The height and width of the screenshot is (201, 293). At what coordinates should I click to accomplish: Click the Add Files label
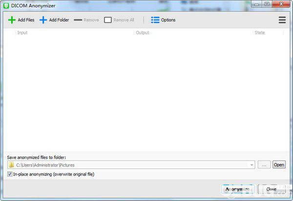point(26,20)
